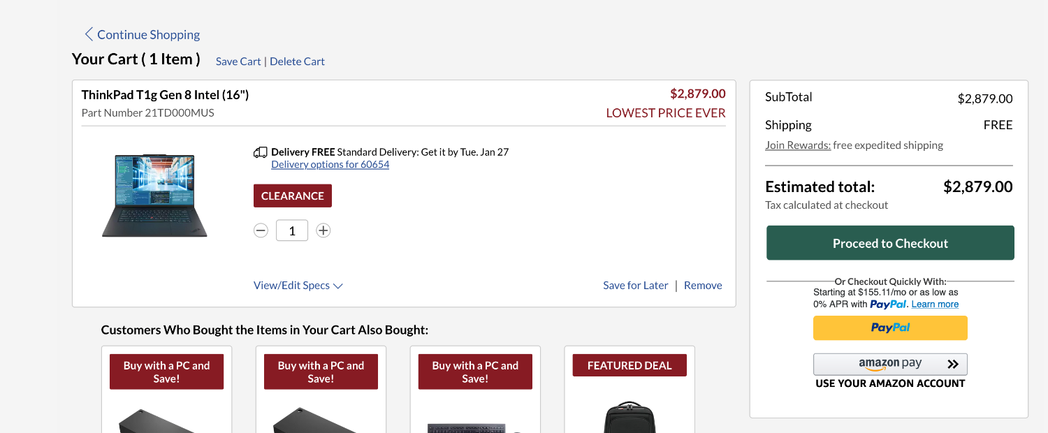Select Save for Later link

(635, 286)
